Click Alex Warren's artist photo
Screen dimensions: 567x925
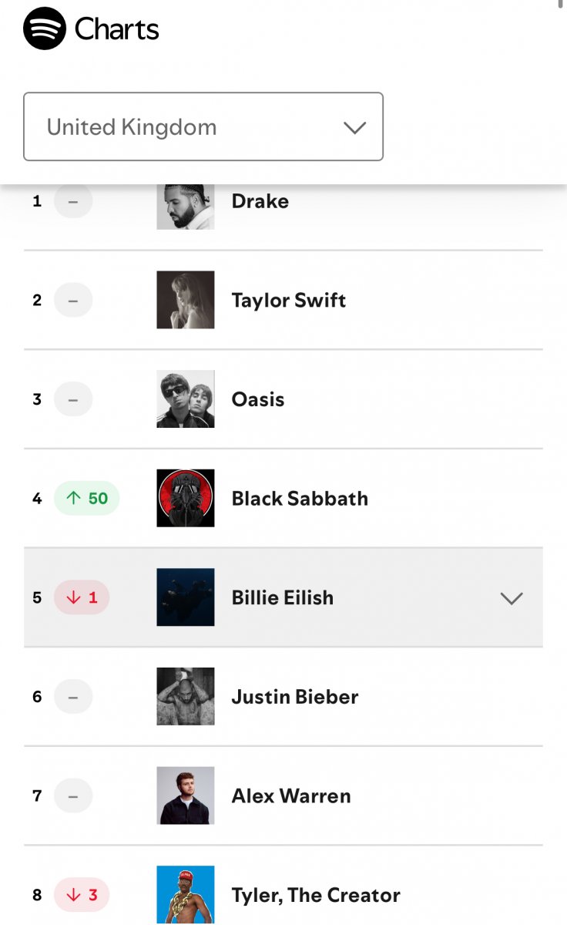coord(186,795)
